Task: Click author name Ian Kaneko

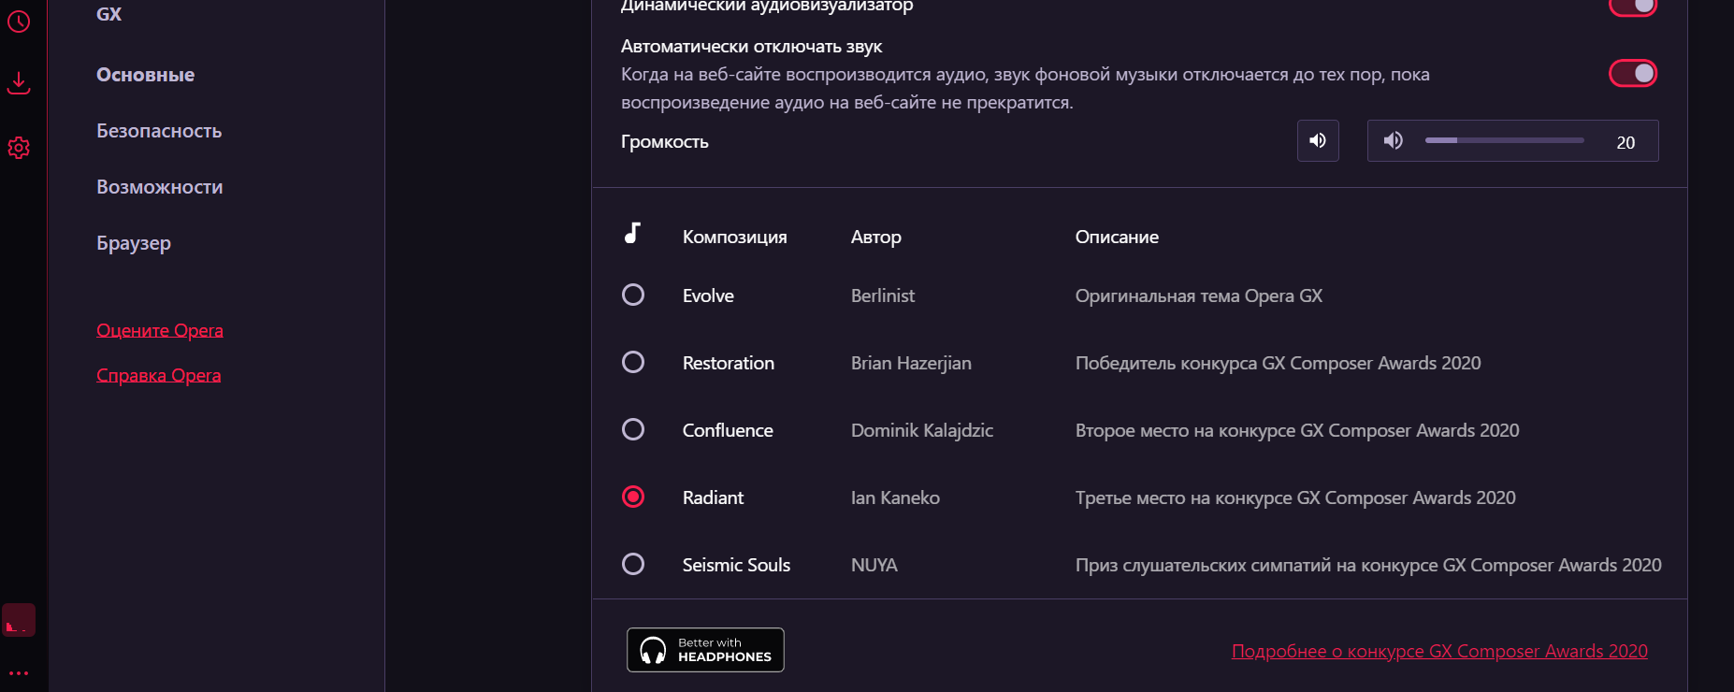Action: click(x=895, y=497)
